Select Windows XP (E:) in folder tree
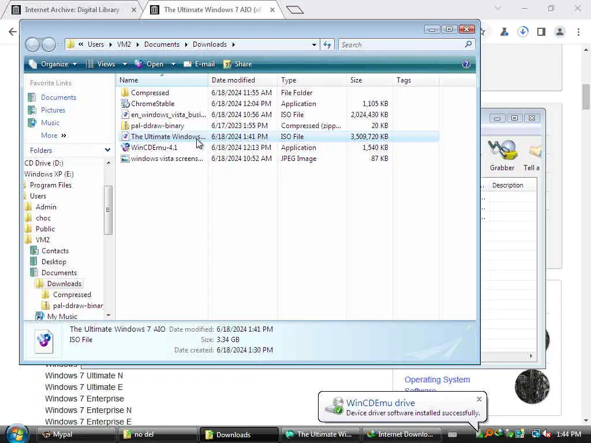 [49, 174]
